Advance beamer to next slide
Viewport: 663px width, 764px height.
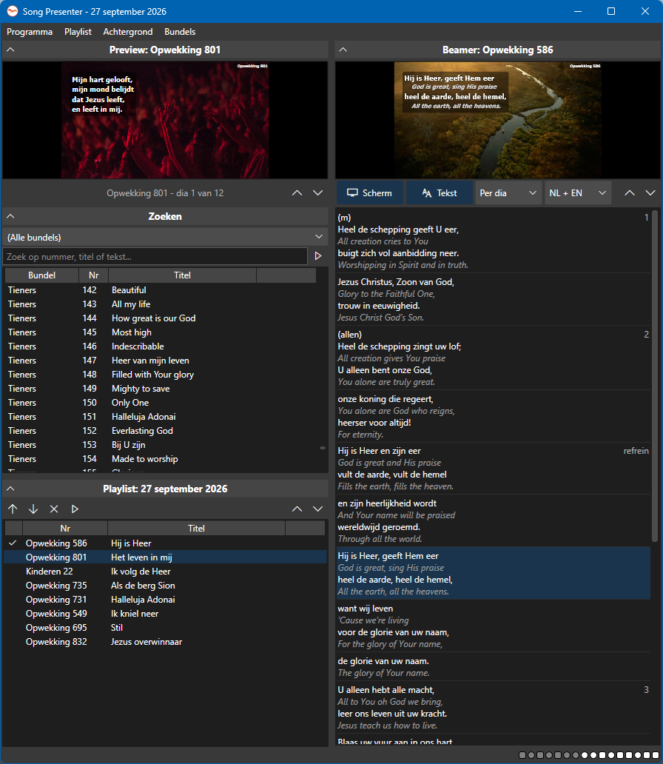click(x=650, y=193)
